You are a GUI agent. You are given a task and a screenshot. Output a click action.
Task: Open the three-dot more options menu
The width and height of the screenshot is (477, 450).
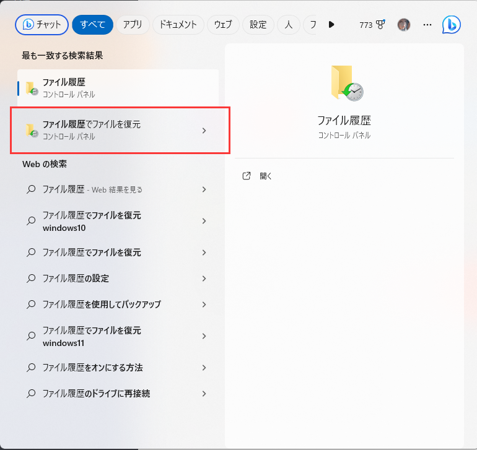[x=427, y=25]
